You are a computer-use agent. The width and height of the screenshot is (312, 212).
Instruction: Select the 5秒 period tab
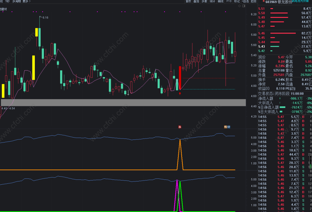[x=7, y=1]
